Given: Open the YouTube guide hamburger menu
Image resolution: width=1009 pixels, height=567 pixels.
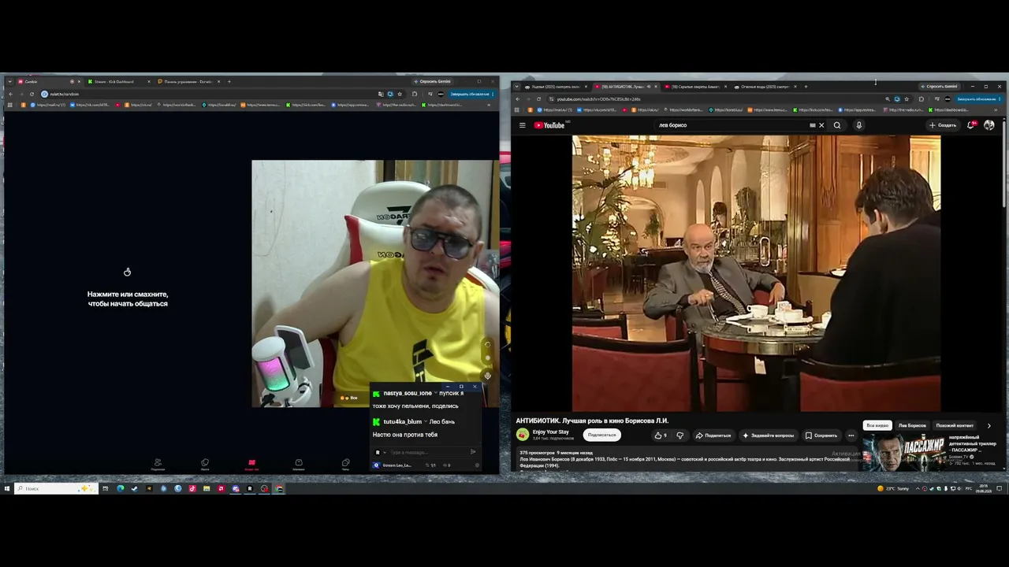Looking at the screenshot, I should point(522,125).
